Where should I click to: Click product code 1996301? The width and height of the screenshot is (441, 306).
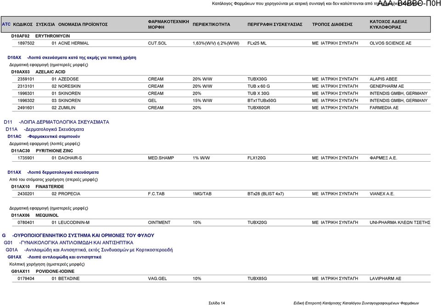point(26,93)
